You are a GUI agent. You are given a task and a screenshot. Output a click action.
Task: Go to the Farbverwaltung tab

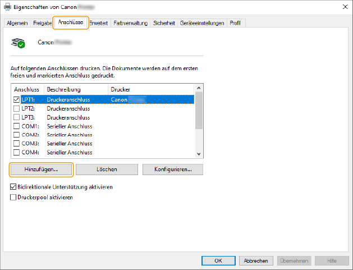pos(130,23)
